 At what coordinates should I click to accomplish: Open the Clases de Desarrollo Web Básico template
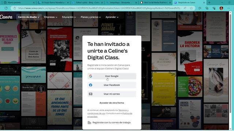click(x=34, y=47)
